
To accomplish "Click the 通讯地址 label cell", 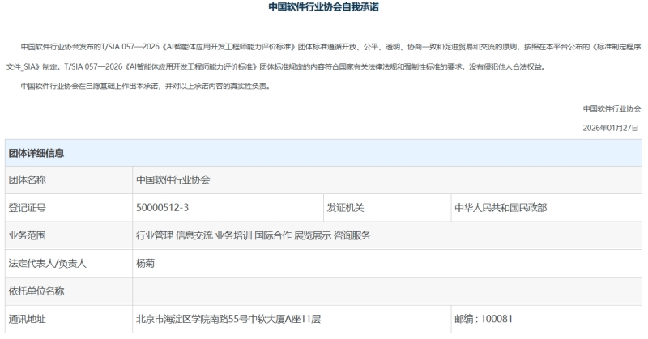I will (27, 319).
